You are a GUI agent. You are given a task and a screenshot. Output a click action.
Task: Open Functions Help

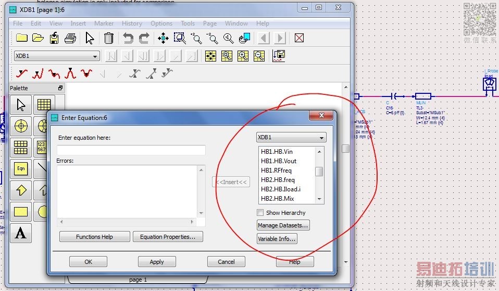[x=94, y=237]
